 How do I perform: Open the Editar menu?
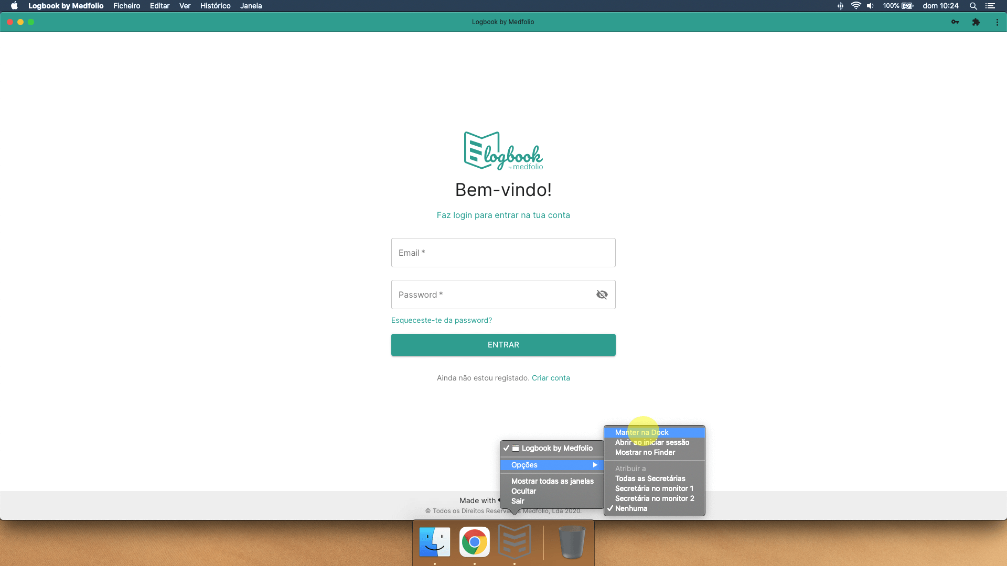159,6
